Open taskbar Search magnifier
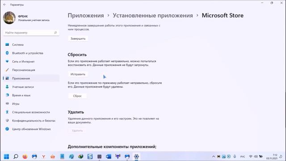This screenshot has width=286, height=161. point(16,157)
